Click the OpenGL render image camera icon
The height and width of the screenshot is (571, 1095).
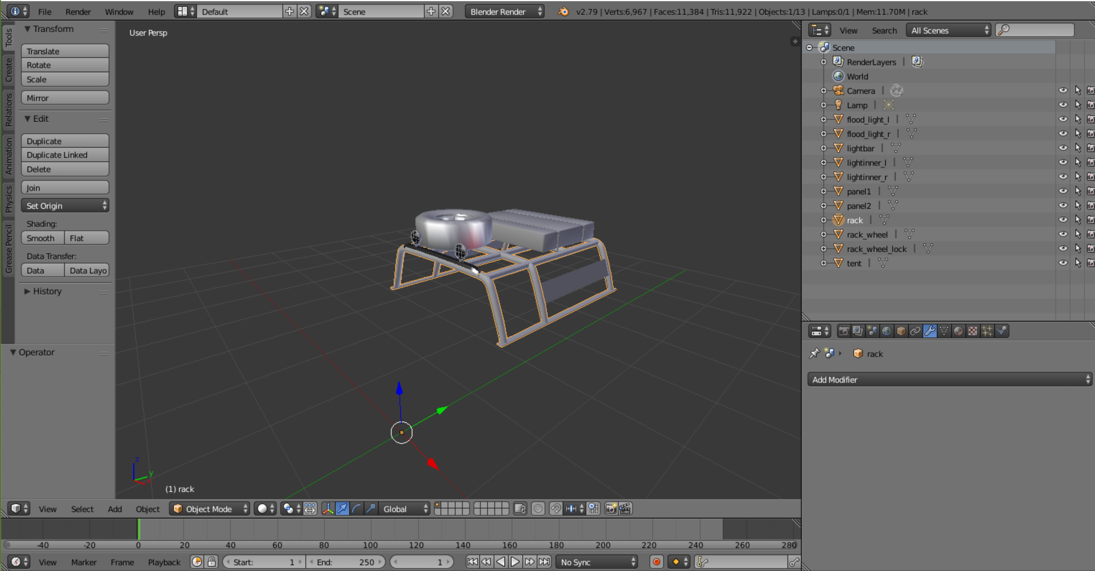pos(611,509)
